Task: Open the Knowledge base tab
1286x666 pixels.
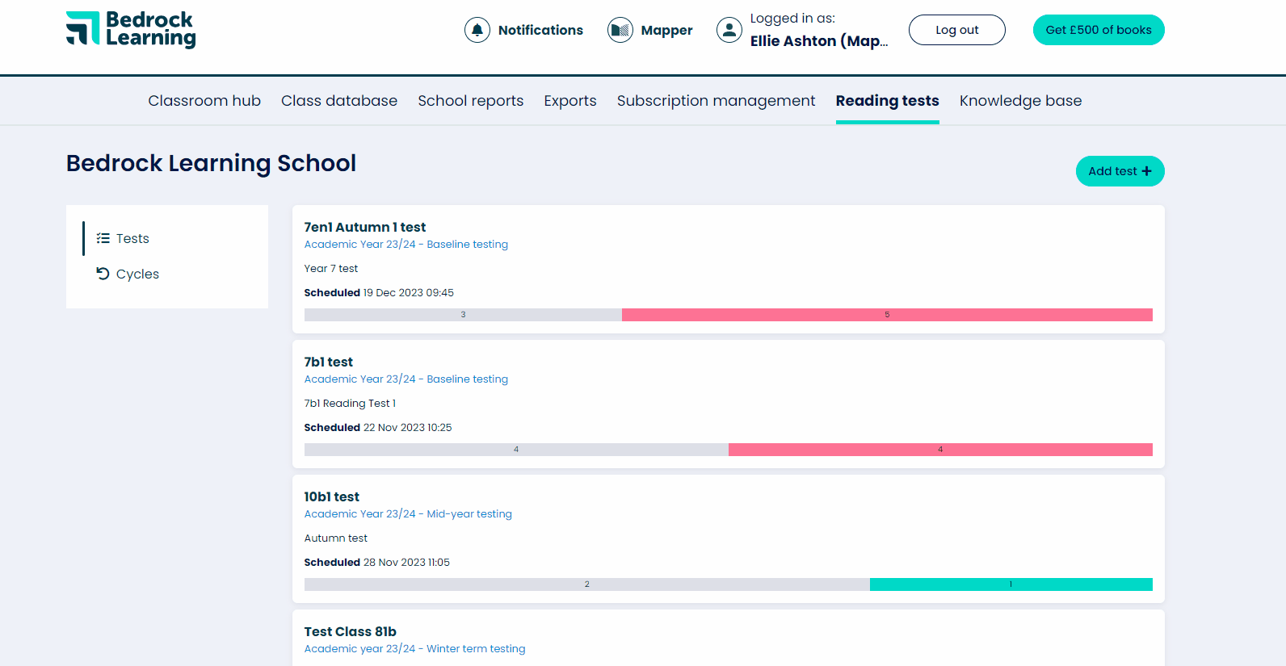Action: pyautogui.click(x=1021, y=101)
